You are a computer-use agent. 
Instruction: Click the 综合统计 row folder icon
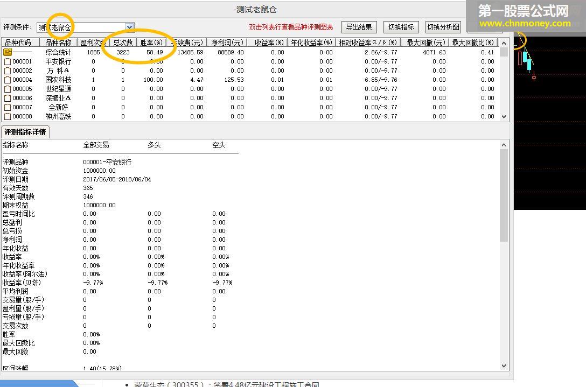click(x=8, y=52)
